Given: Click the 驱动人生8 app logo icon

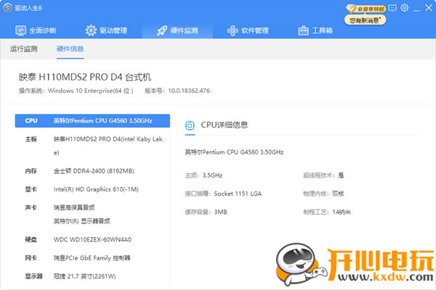Looking at the screenshot, I should 7,8.
